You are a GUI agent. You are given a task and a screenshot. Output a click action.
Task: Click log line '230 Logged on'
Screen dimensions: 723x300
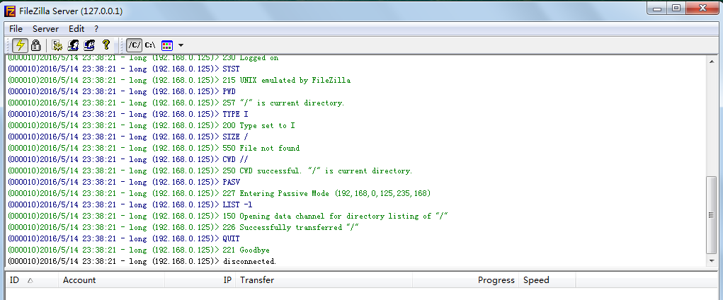point(143,58)
